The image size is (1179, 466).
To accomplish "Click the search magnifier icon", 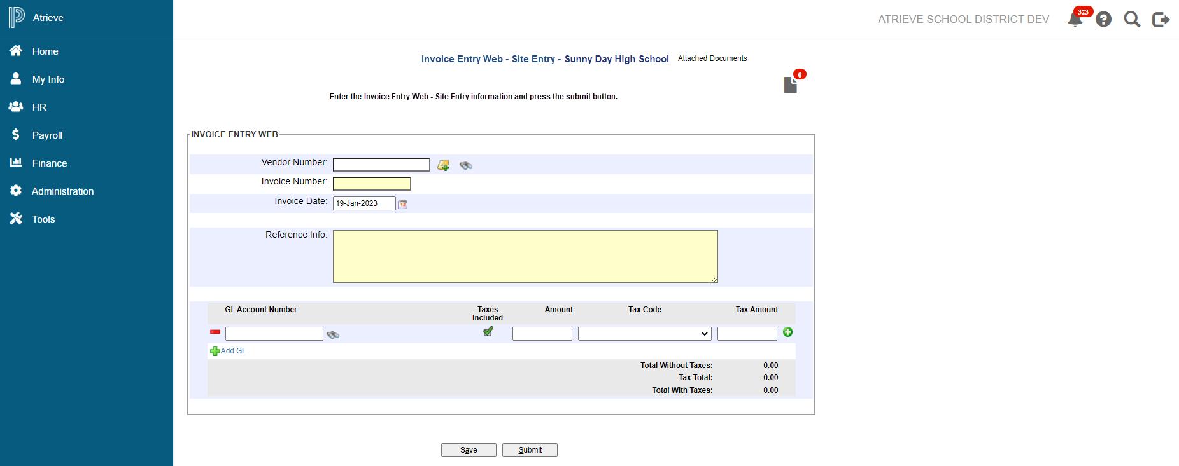I will coord(1132,19).
